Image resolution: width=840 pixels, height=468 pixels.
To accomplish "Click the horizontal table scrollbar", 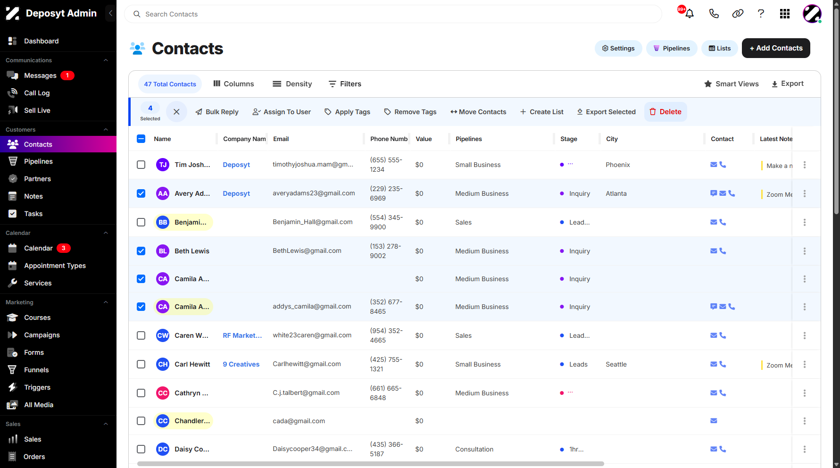I will (370, 464).
